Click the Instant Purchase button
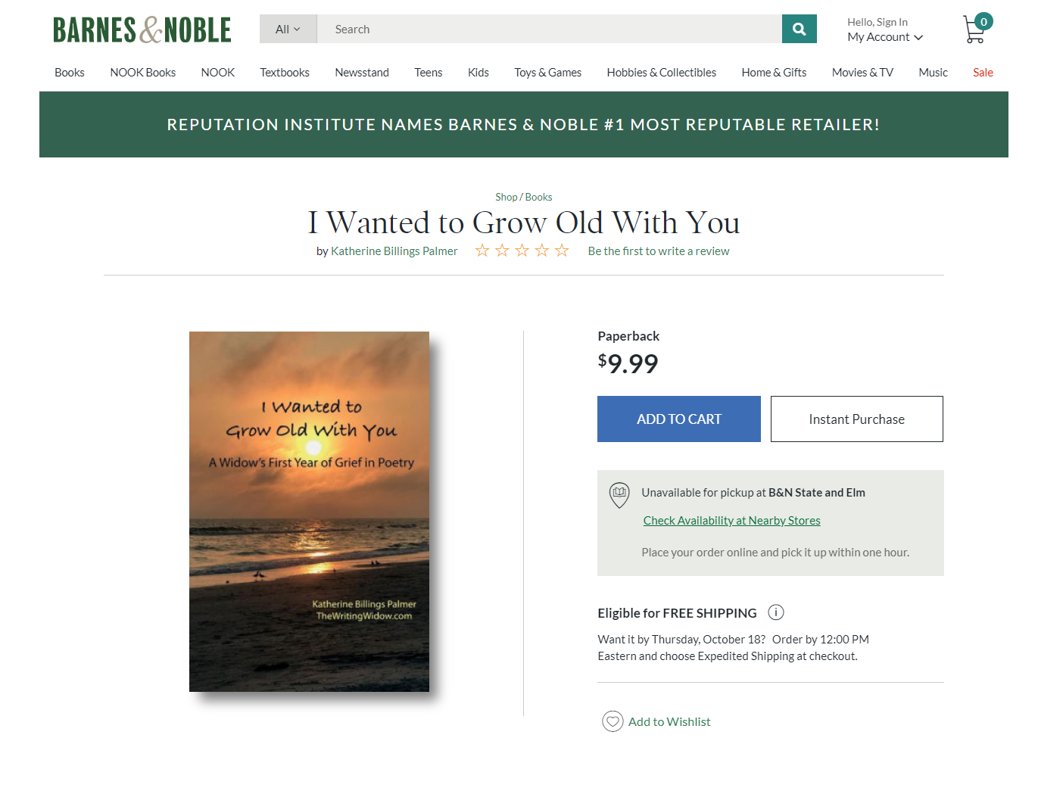1038x788 pixels. point(856,419)
